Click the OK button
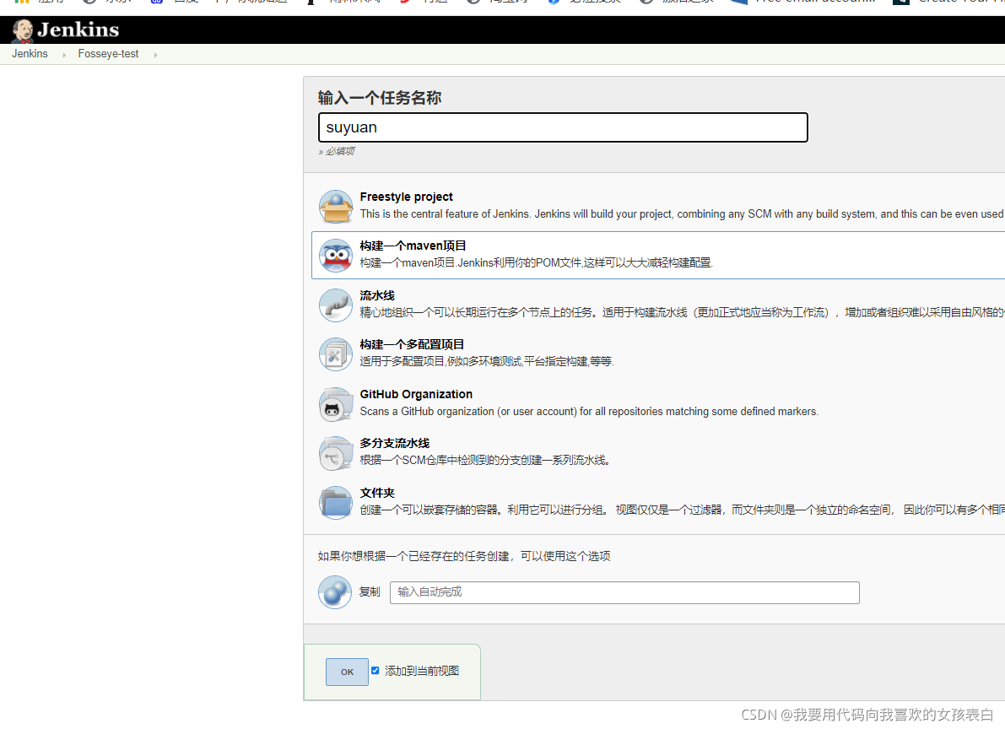The image size is (1005, 729). click(x=347, y=672)
